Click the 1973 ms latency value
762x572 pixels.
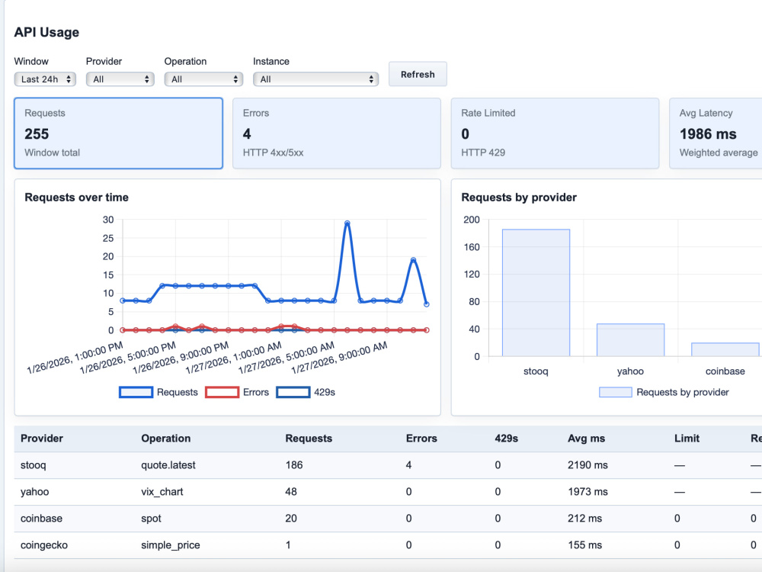(x=588, y=492)
